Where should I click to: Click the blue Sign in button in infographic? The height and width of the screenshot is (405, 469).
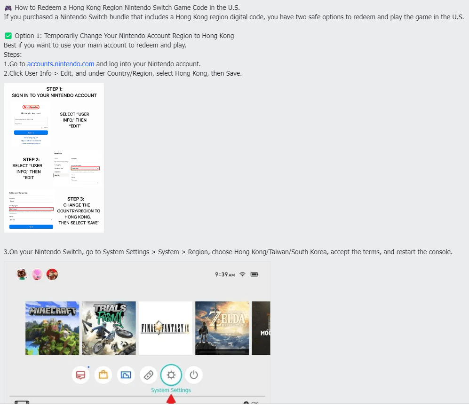point(31,132)
